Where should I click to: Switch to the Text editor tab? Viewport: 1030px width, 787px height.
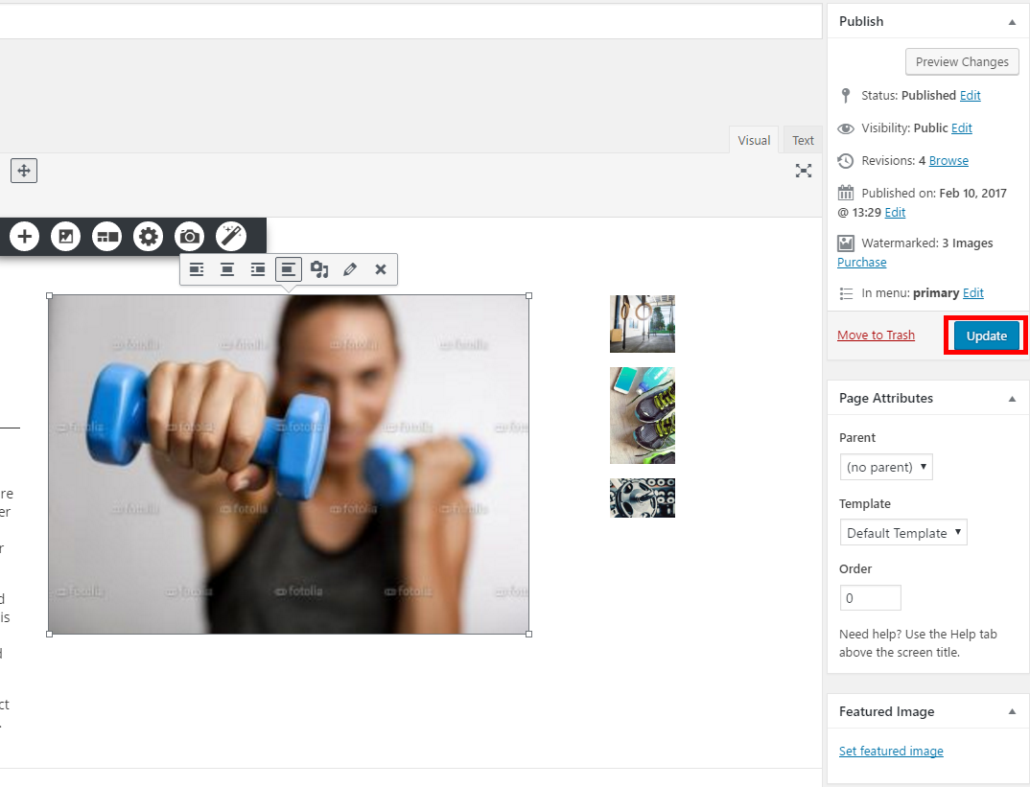coord(803,140)
